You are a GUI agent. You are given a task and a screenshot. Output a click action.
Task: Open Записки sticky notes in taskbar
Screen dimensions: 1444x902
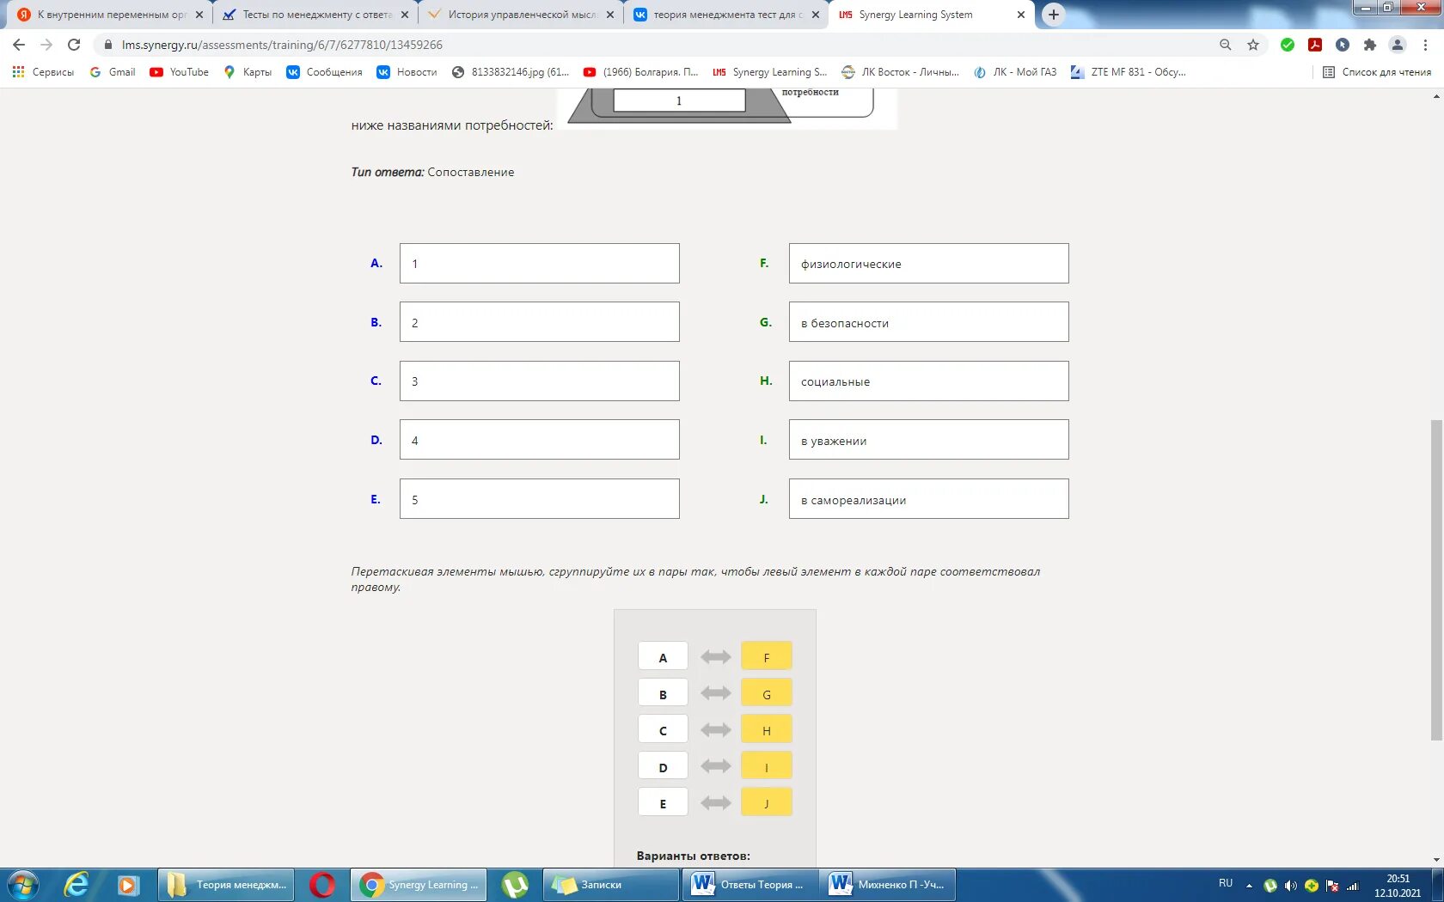click(611, 885)
